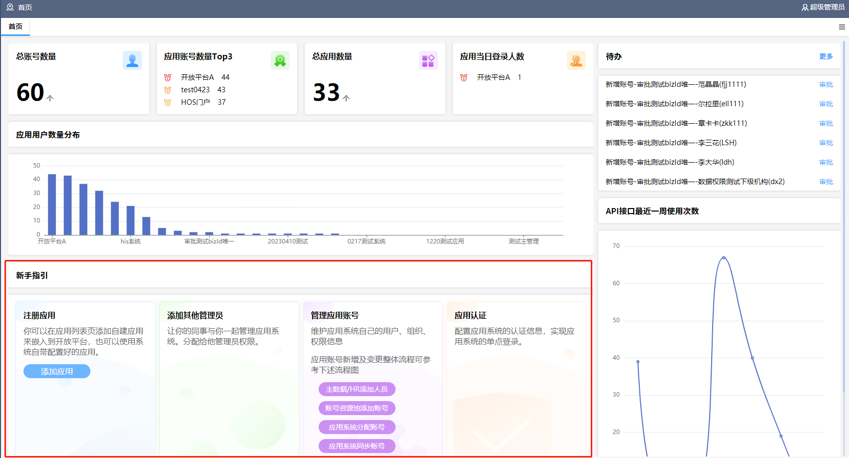Click the 新手指引 section heading
The image size is (849, 458).
[x=32, y=275]
